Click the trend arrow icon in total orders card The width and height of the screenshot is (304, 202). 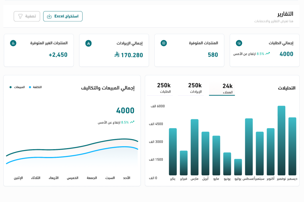pos(267,54)
